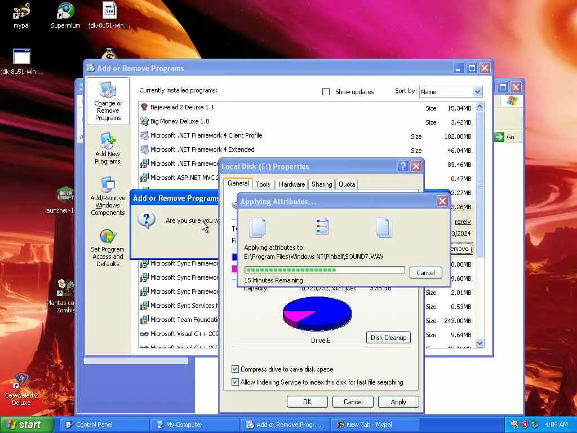The image size is (577, 433).
Task: Open Set Program Access and Defaults
Action: click(x=108, y=247)
